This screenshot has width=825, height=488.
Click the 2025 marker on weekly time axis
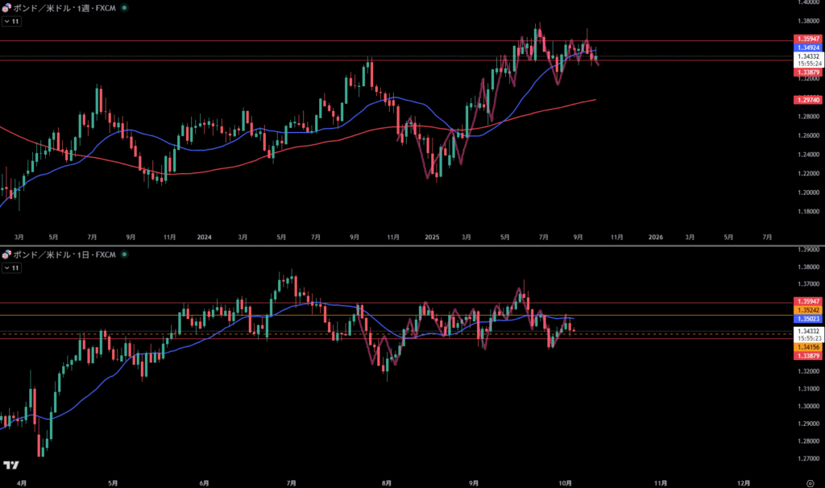click(x=432, y=238)
